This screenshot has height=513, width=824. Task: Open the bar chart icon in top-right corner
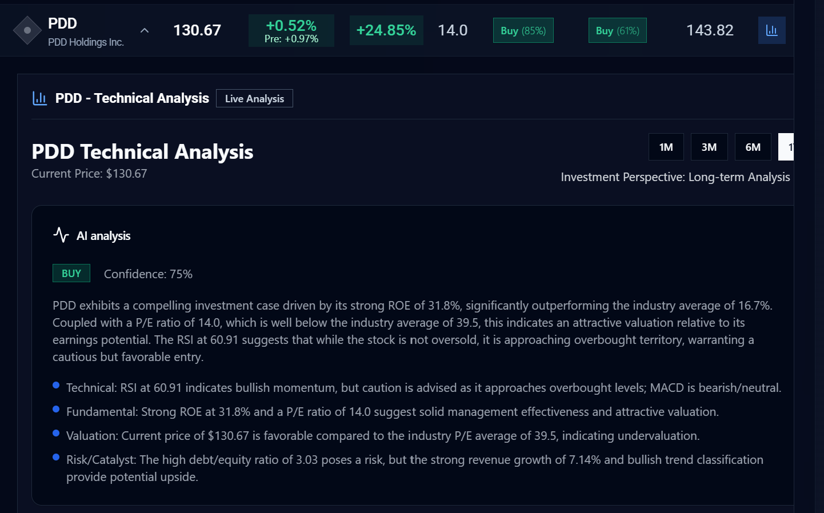[x=772, y=30]
